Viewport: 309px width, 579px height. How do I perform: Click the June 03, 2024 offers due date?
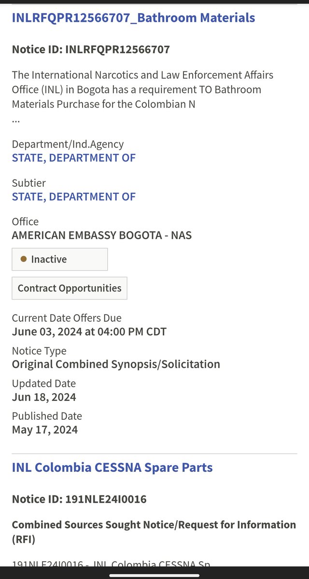(x=89, y=331)
